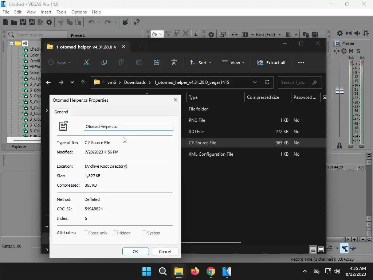The width and height of the screenshot is (373, 280).
Task: Save snapshot to file icon in preview
Action: (315, 35)
